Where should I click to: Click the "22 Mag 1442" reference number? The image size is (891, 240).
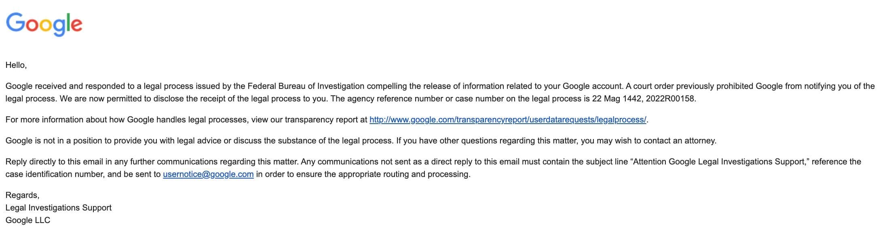click(617, 99)
